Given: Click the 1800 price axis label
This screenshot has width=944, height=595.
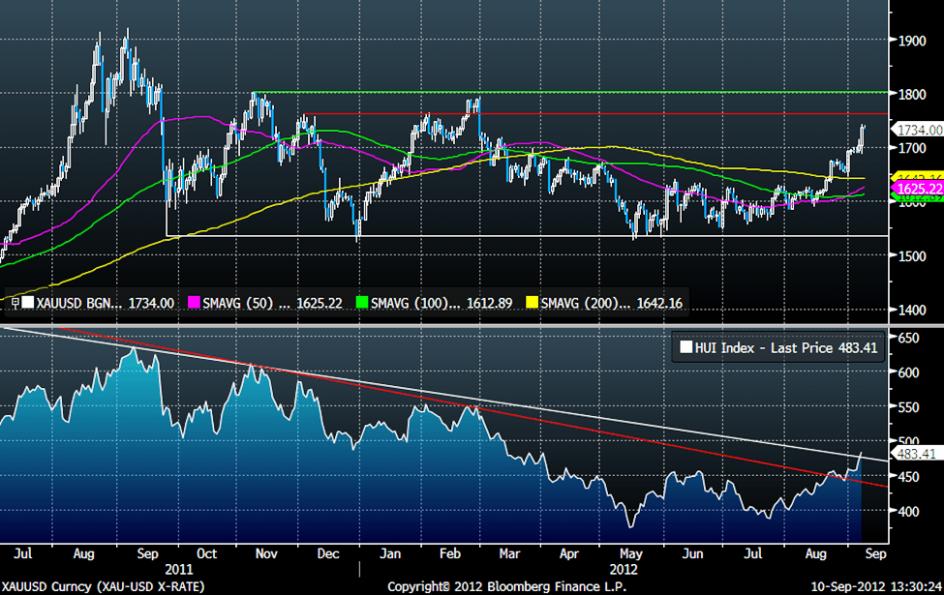Looking at the screenshot, I should 911,95.
